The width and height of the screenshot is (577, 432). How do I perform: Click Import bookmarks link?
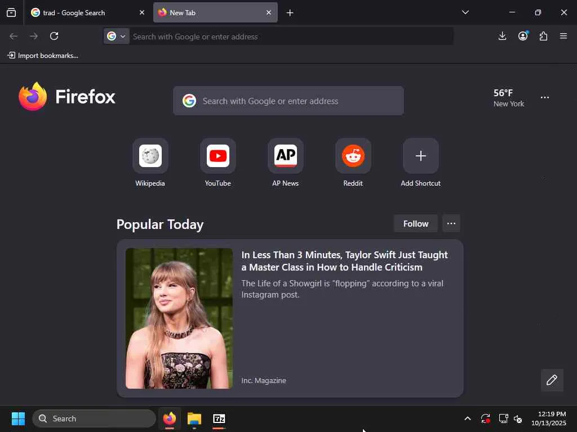click(43, 56)
